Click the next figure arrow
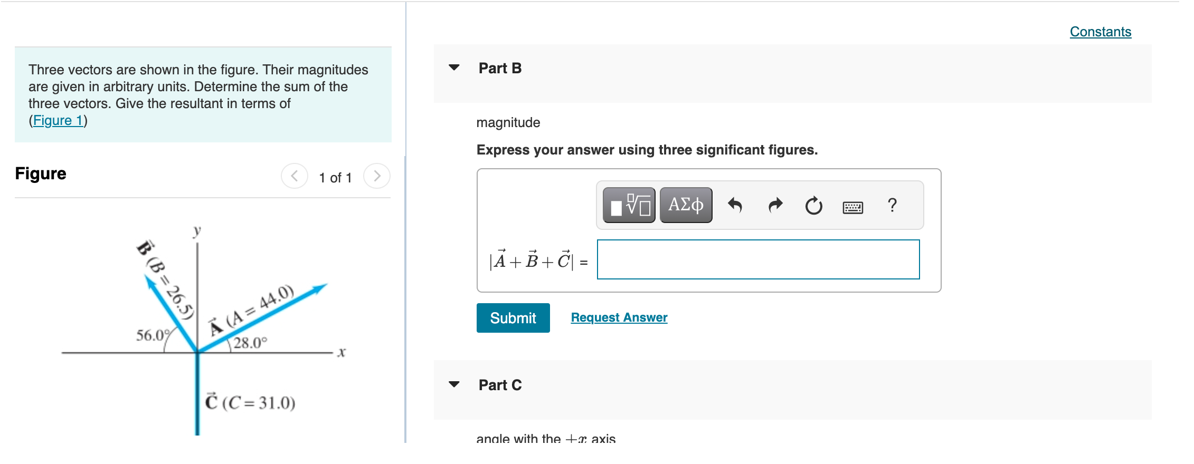 point(377,177)
